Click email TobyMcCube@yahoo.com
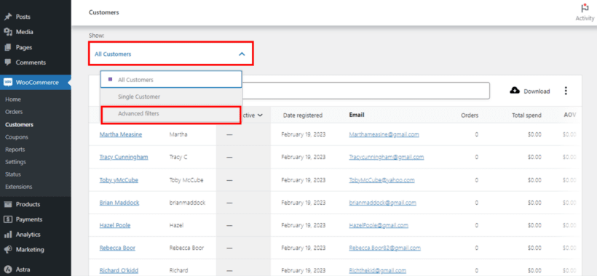The height and width of the screenshot is (276, 597). [382, 180]
